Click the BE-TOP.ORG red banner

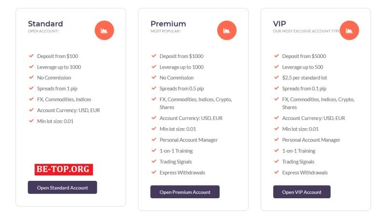tap(64, 169)
